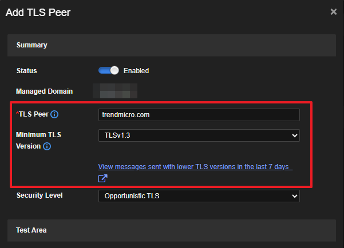Image resolution: width=344 pixels, height=248 pixels.
Task: Click the TLS Peer field label
Action: [x=34, y=114]
